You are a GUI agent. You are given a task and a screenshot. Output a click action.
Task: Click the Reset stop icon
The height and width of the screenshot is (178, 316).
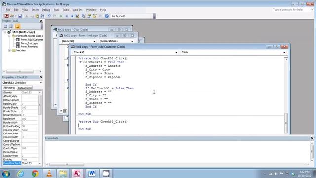click(72, 16)
